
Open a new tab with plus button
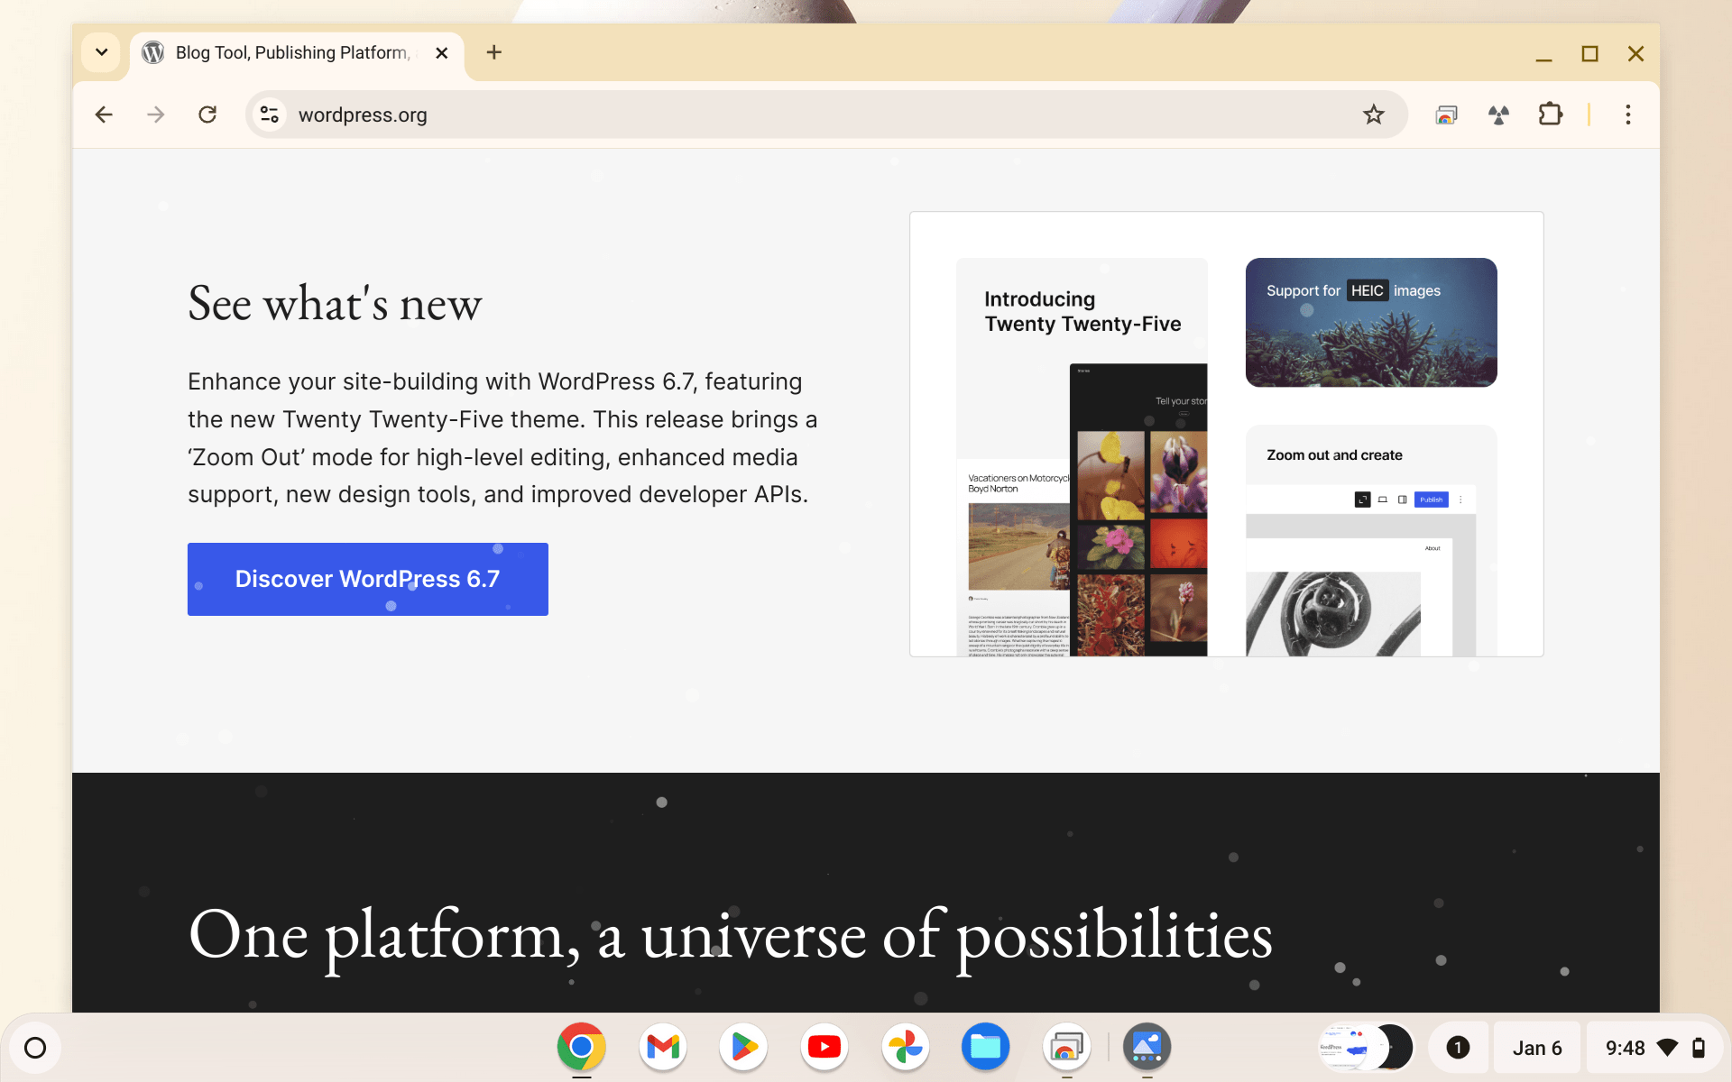(x=493, y=52)
